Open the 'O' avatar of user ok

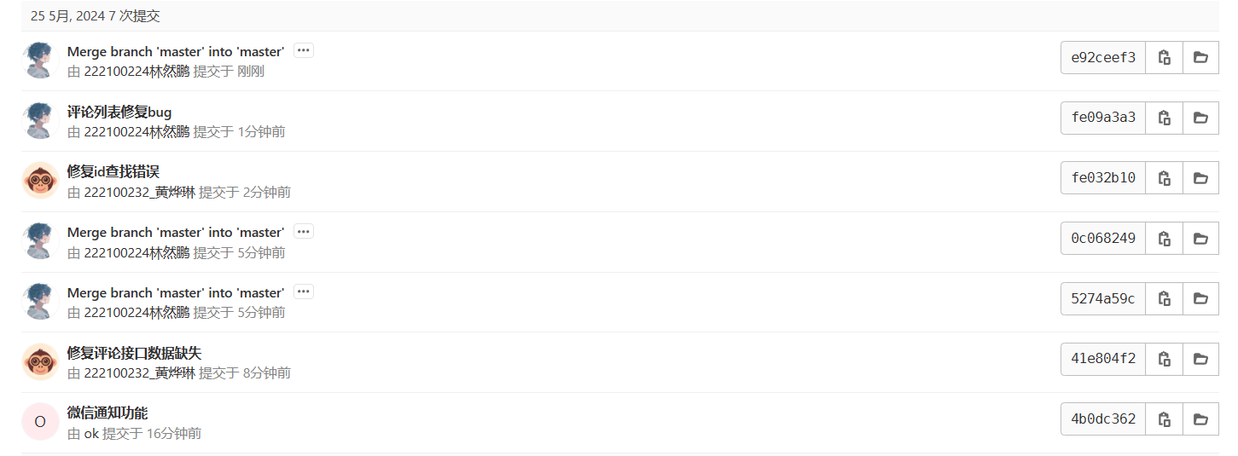(40, 422)
